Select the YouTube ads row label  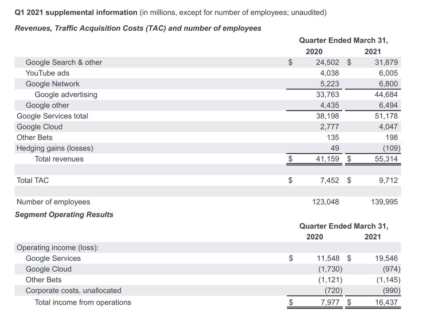pyautogui.click(x=47, y=73)
